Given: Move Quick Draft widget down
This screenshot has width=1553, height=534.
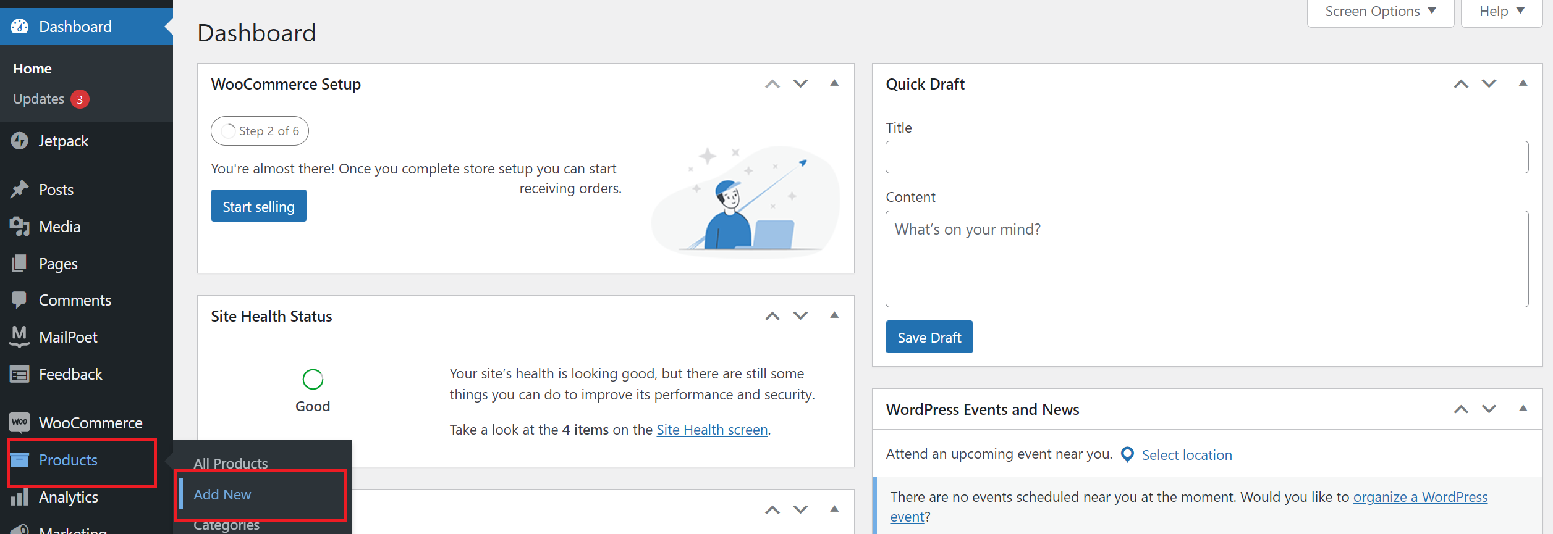Looking at the screenshot, I should pyautogui.click(x=1489, y=84).
